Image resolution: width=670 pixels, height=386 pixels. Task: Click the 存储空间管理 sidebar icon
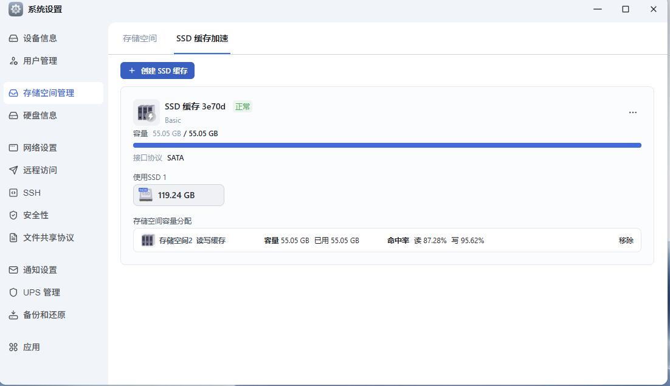(x=13, y=93)
